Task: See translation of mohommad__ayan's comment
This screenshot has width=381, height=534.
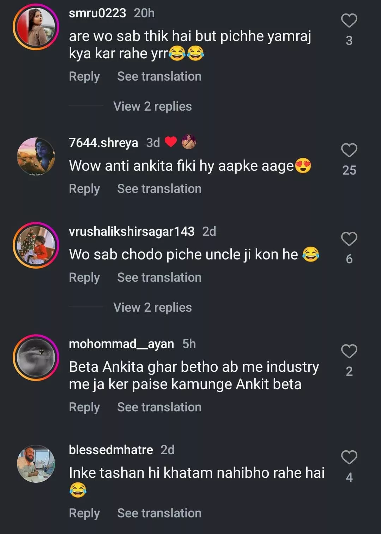Action: (x=159, y=407)
